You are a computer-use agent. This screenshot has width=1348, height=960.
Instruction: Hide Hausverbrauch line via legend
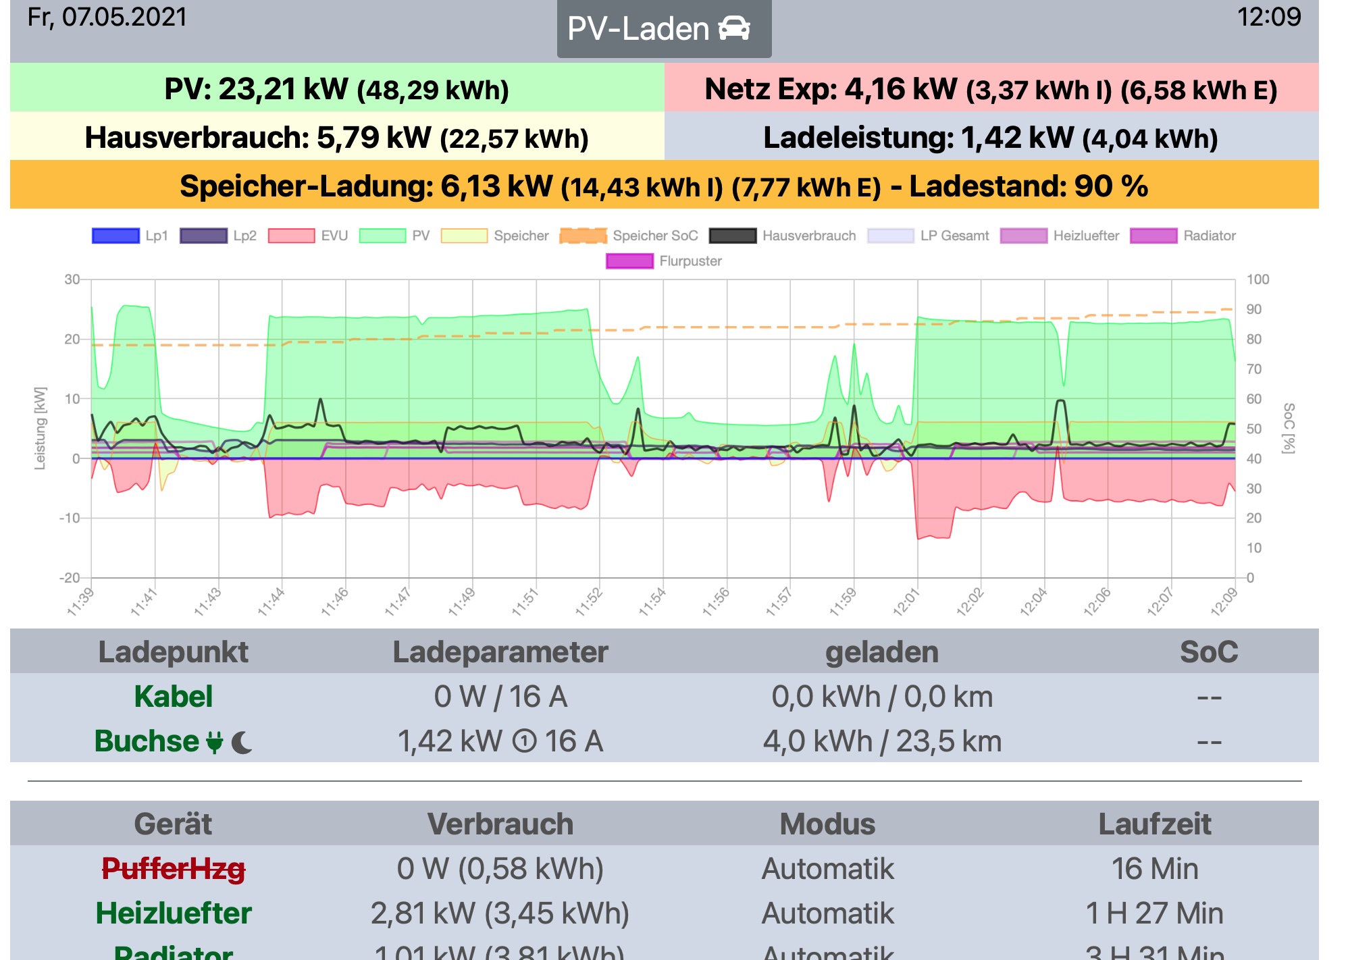point(733,236)
